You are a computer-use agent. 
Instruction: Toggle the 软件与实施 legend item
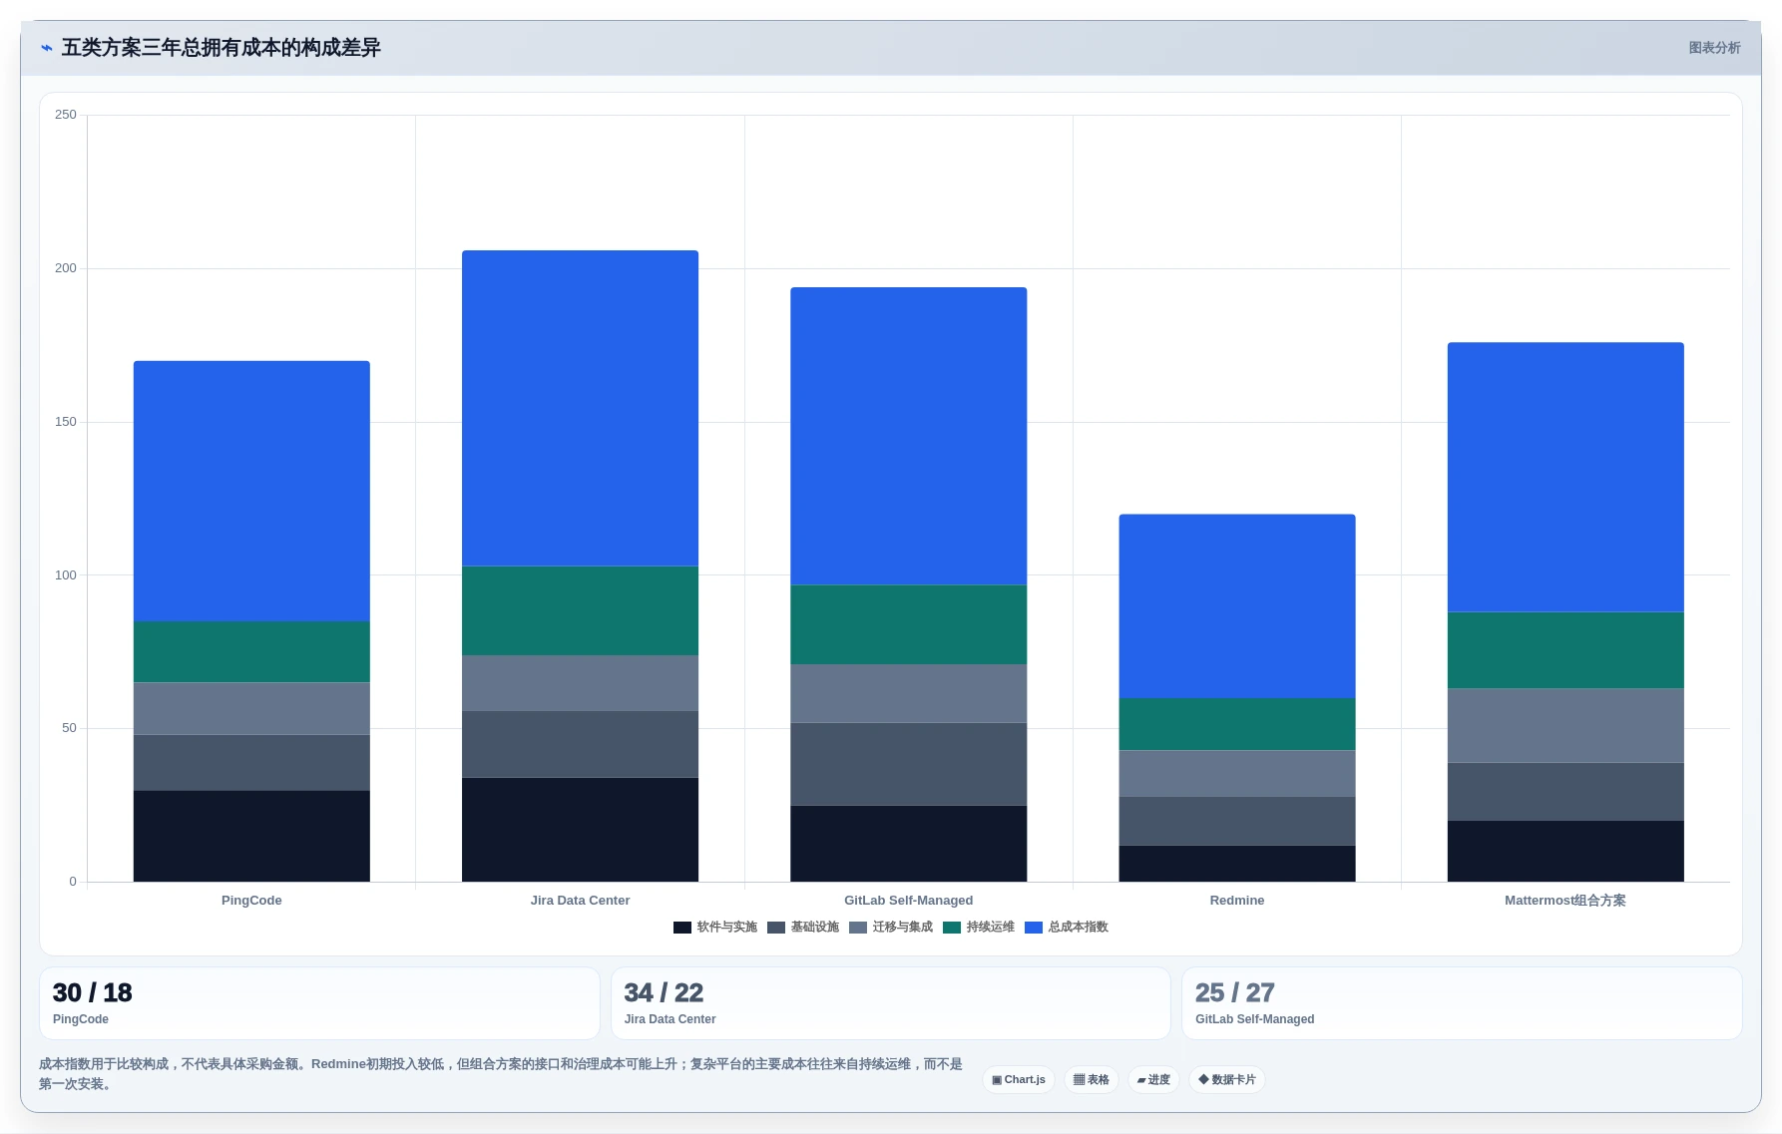tap(715, 928)
